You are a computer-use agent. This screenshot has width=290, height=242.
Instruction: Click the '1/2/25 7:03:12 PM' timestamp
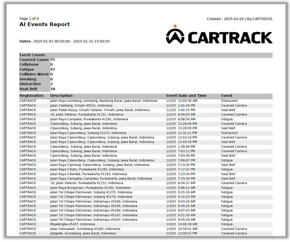tap(180, 151)
